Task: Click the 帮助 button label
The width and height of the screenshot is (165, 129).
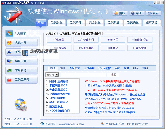Action: pyautogui.click(x=139, y=13)
